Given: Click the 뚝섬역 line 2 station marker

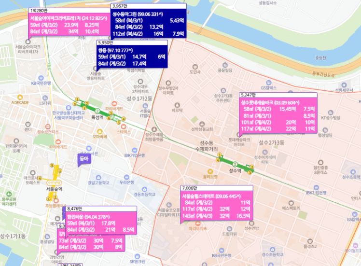Looking at the screenshot, I should (97, 111).
